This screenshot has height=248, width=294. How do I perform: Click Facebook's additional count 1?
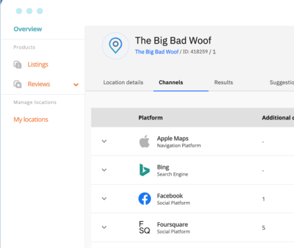(263, 199)
